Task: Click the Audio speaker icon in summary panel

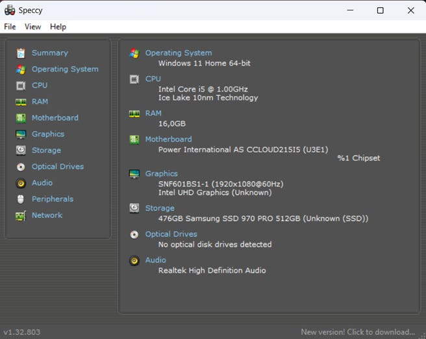Action: click(134, 260)
